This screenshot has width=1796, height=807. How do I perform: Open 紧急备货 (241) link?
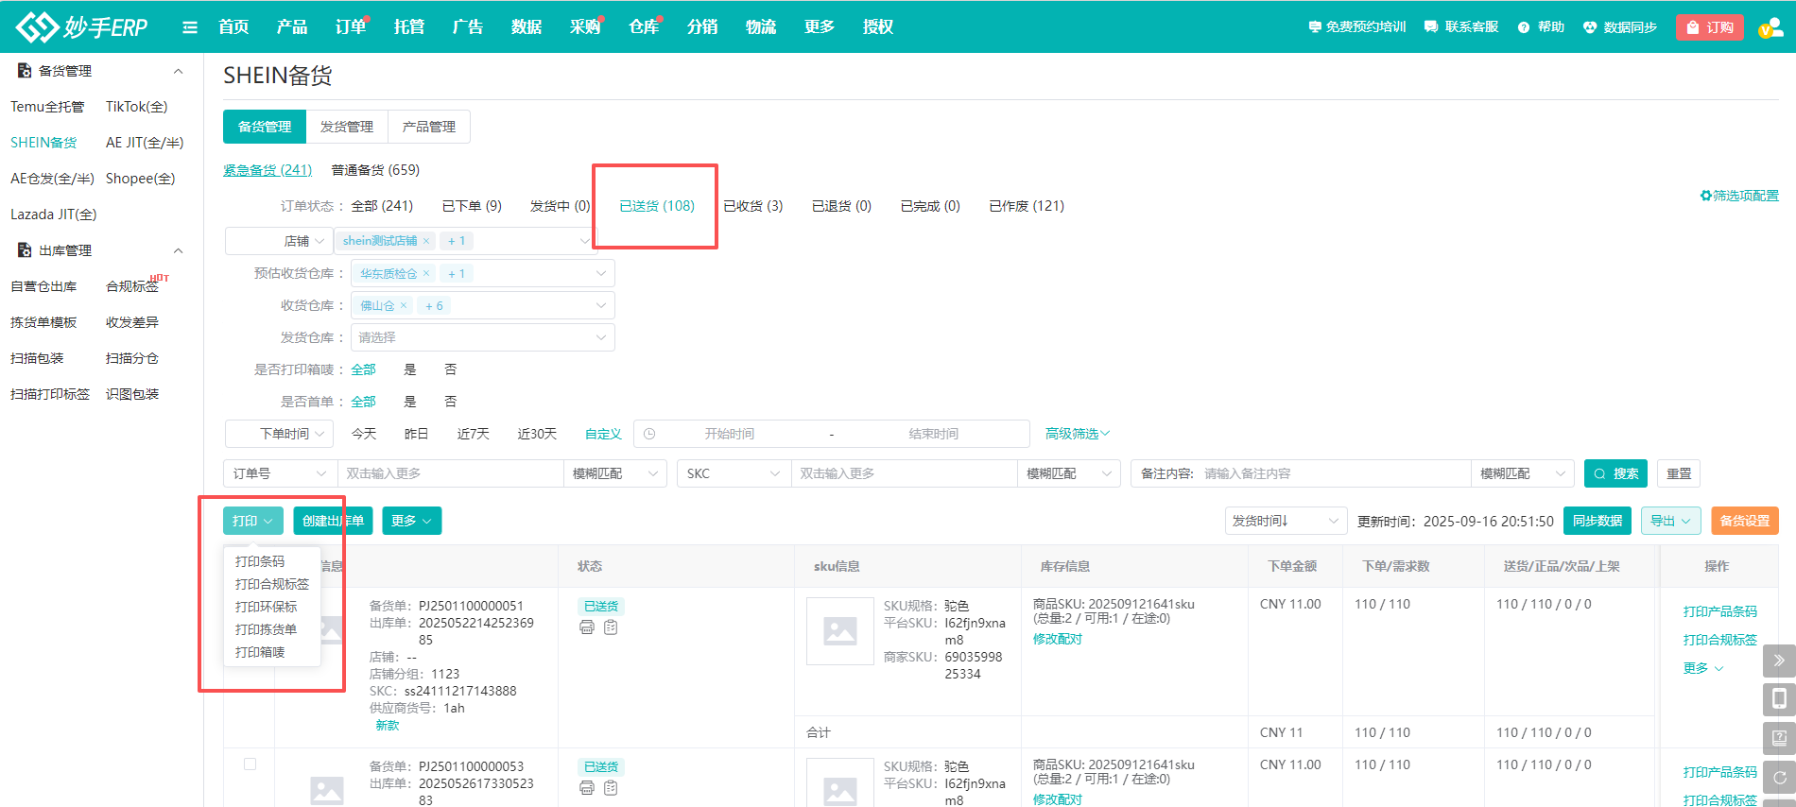[x=268, y=170]
